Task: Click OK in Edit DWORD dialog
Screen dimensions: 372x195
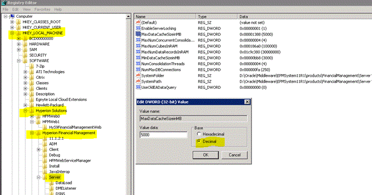Action: point(205,155)
